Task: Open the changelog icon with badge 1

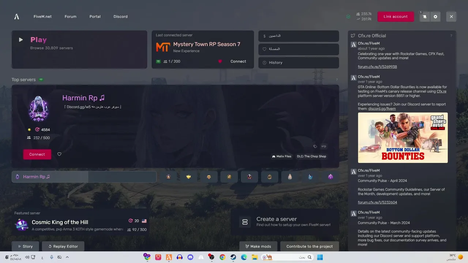Action: pyautogui.click(x=424, y=17)
